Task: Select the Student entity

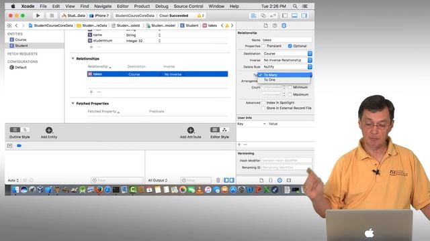Action: [x=35, y=46]
